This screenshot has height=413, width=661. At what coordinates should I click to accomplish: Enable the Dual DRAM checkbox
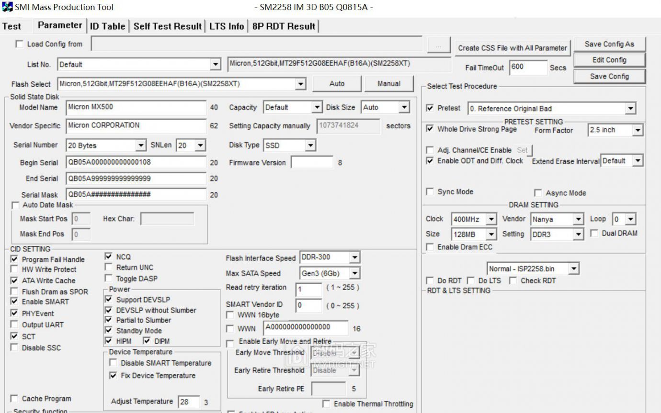594,233
